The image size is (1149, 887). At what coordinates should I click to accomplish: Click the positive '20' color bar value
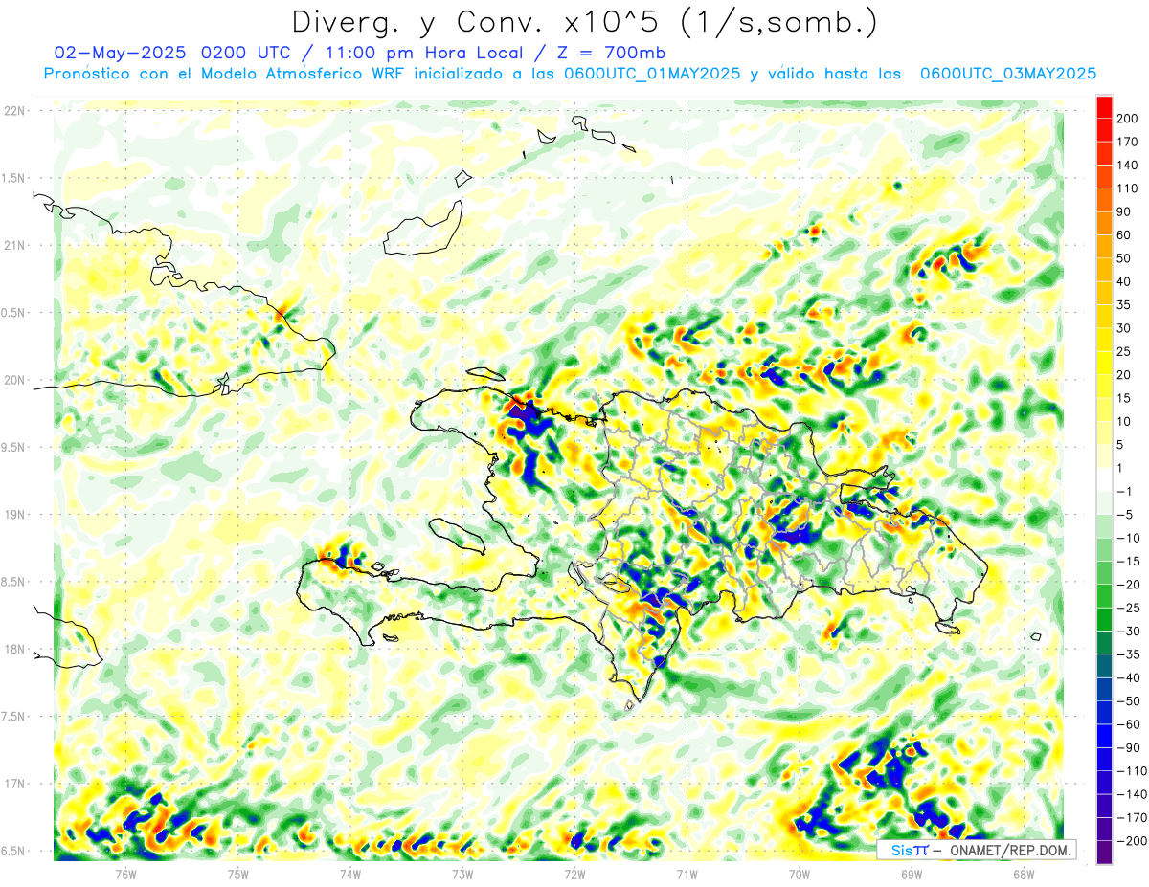click(1125, 374)
